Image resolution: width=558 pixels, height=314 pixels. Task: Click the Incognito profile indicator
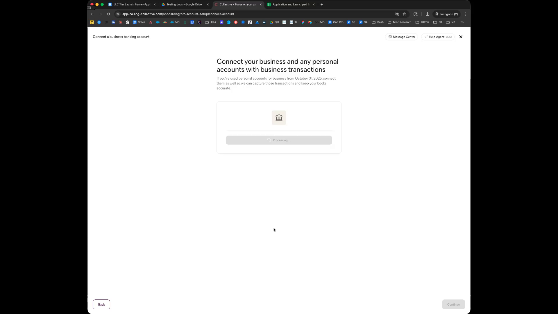pos(446,14)
